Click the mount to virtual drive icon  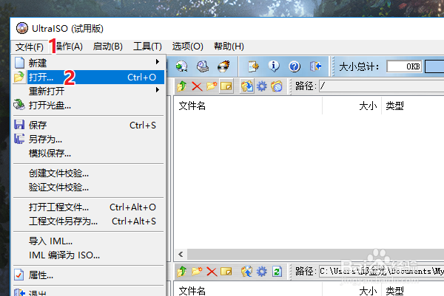click(x=203, y=66)
